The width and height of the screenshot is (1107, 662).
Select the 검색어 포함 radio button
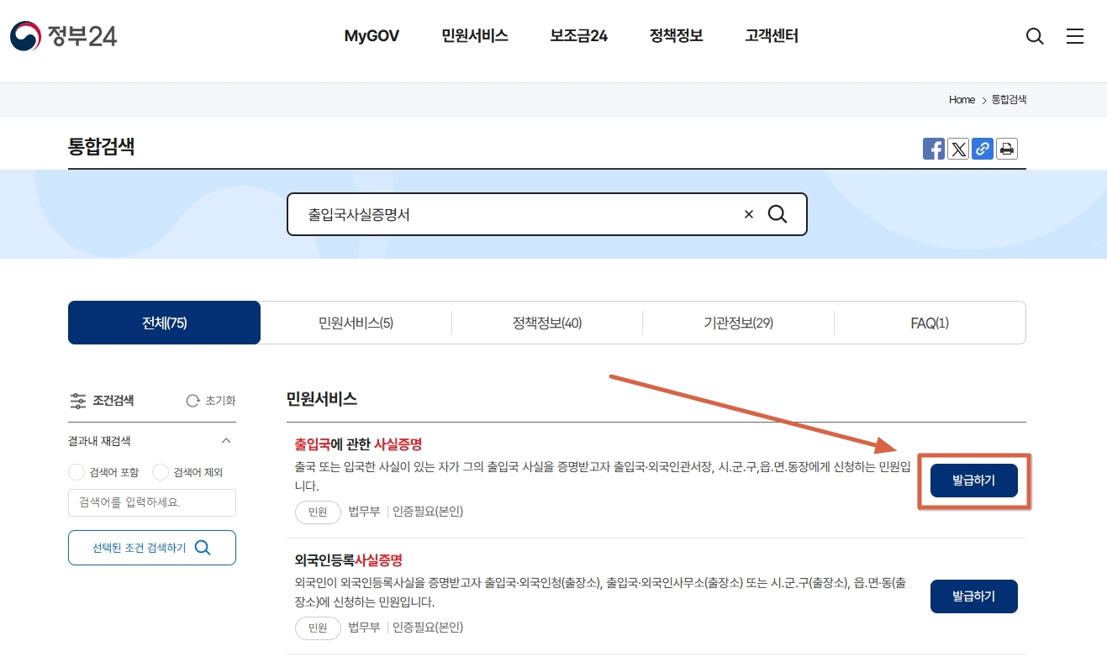(76, 472)
